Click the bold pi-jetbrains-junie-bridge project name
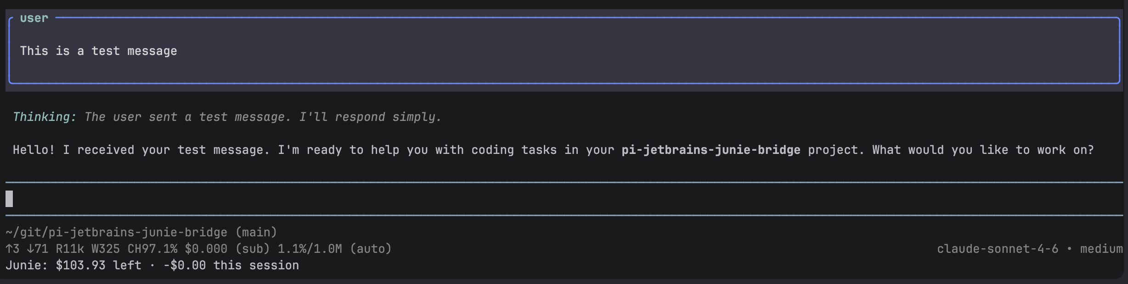The width and height of the screenshot is (1128, 284). coord(711,150)
